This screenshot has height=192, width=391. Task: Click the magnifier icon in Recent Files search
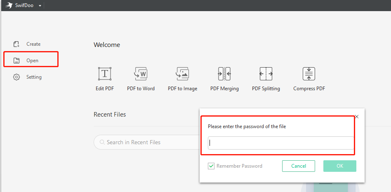102,142
